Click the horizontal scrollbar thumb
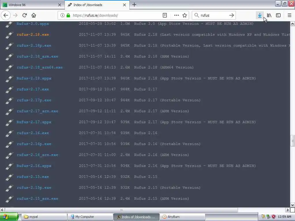 click(x=121, y=210)
